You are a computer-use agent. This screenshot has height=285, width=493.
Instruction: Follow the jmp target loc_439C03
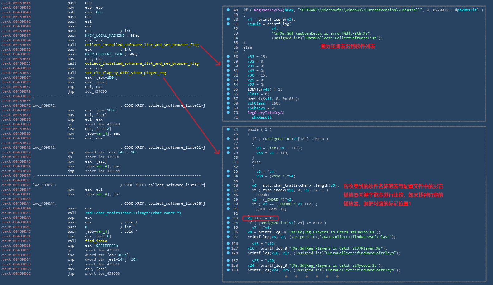click(x=96, y=91)
